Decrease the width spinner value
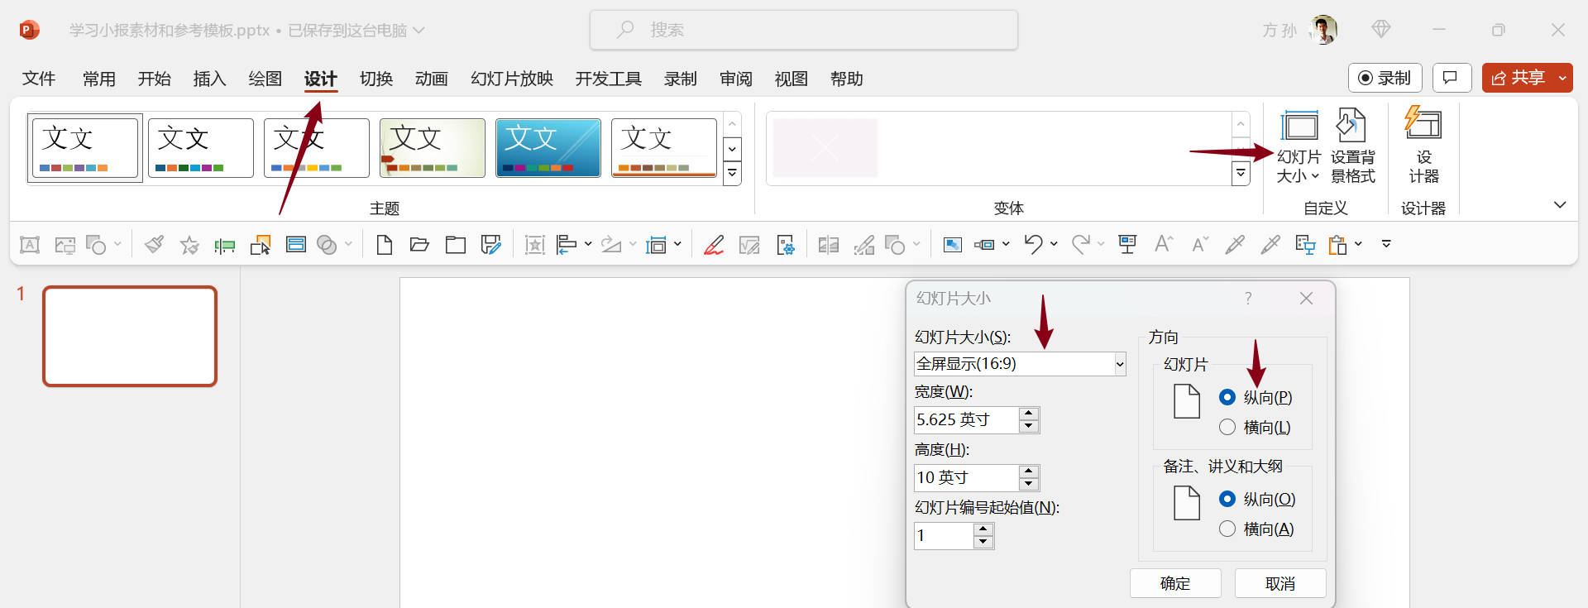This screenshot has width=1588, height=608. 1028,426
